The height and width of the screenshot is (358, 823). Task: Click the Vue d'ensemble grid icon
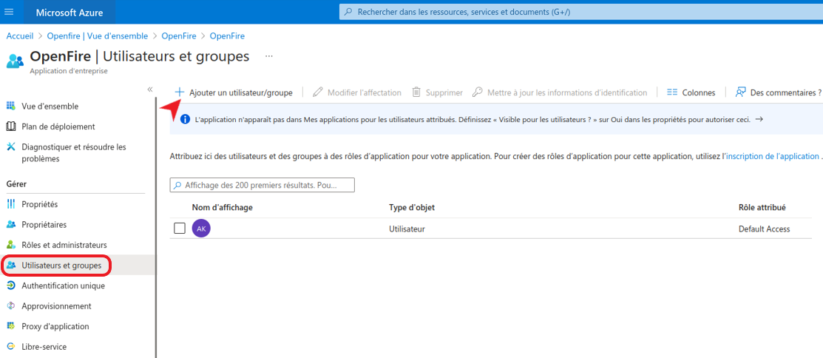coord(10,106)
